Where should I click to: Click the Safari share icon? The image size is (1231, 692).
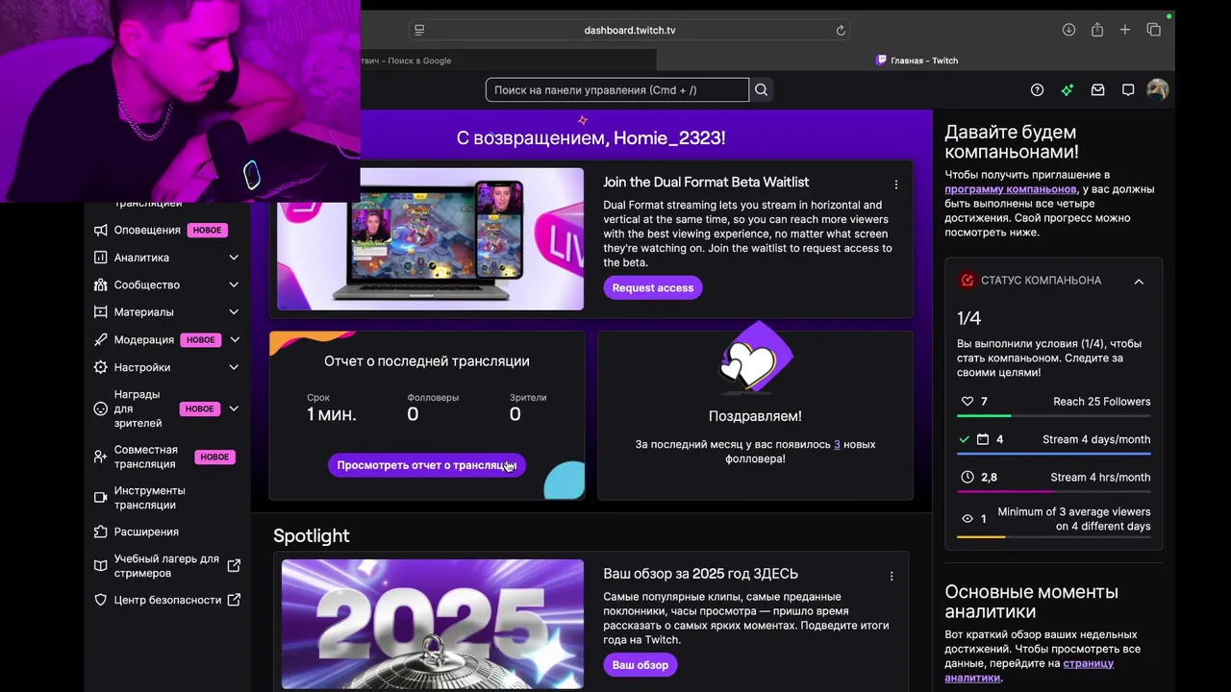point(1096,30)
